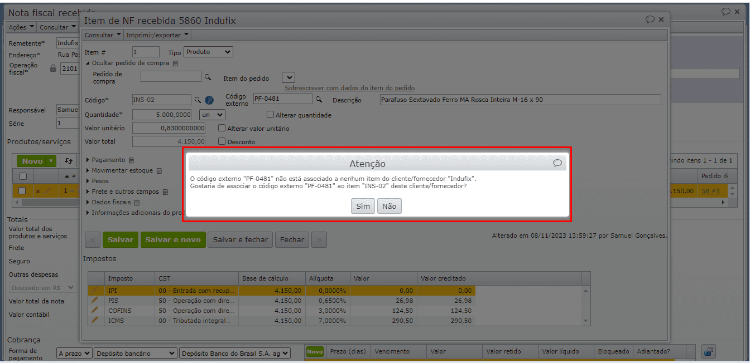750x363 pixels.
Task: Click the green Salvar button
Action: tap(121, 240)
